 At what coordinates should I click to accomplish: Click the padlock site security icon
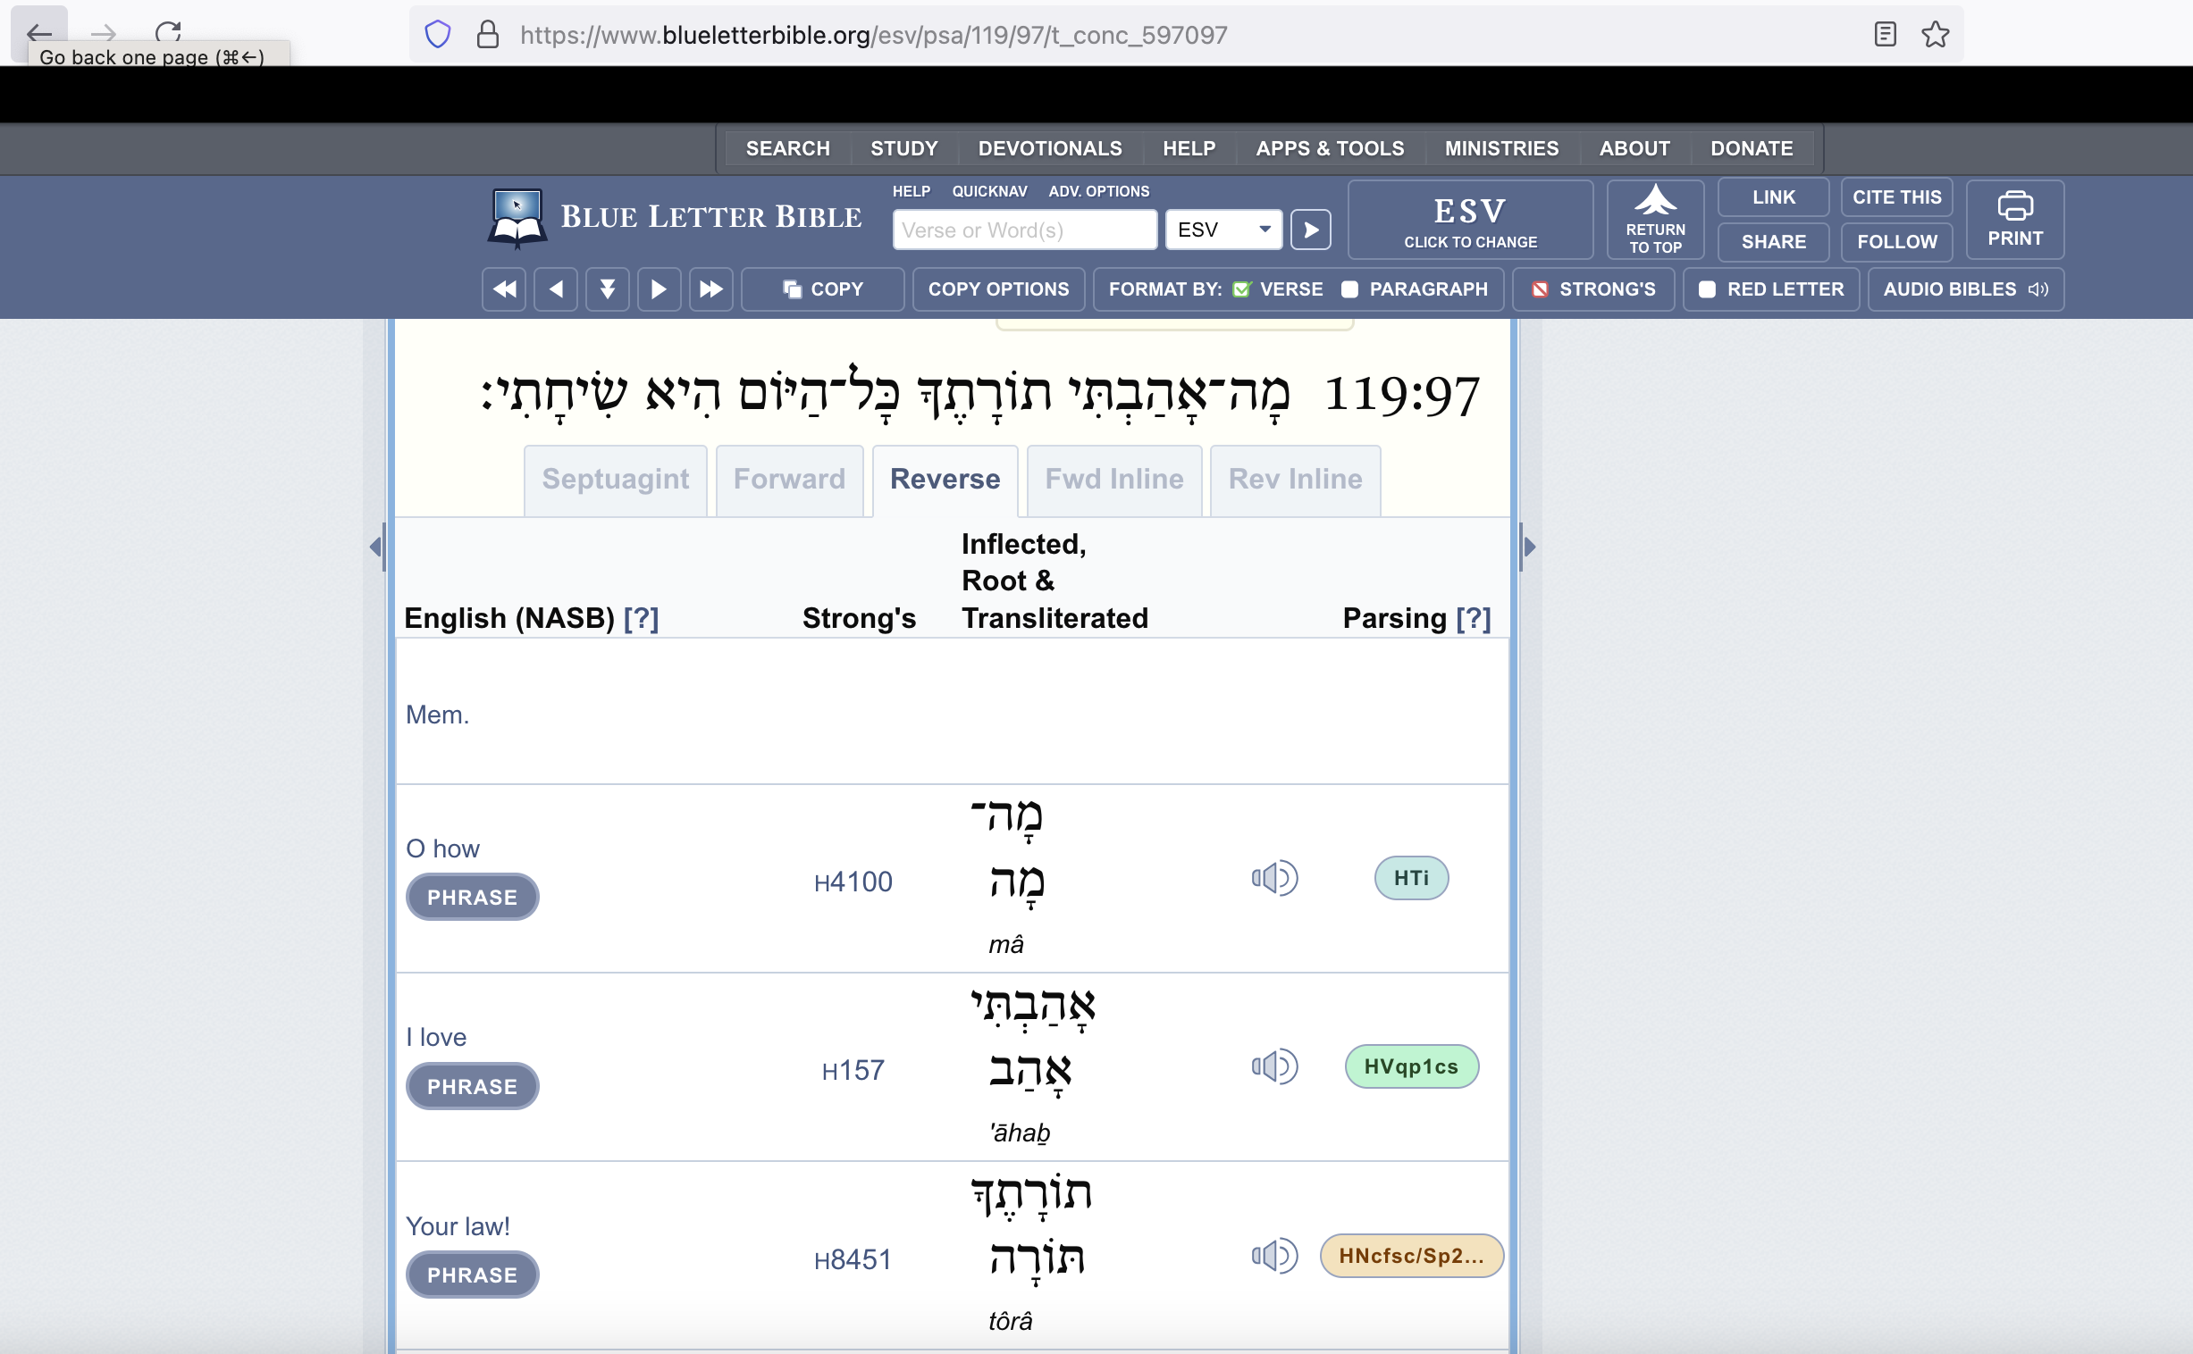pyautogui.click(x=487, y=35)
